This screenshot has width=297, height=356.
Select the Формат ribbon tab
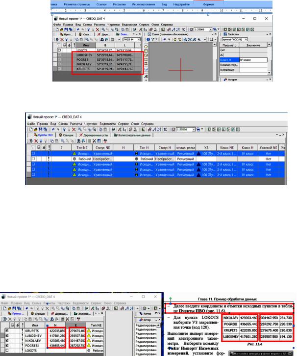(208, 4)
